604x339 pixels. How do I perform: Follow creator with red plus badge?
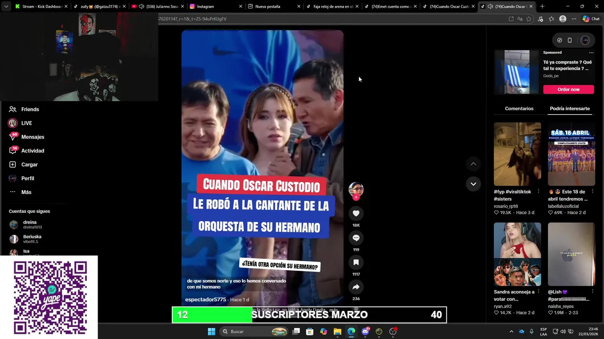tap(356, 198)
